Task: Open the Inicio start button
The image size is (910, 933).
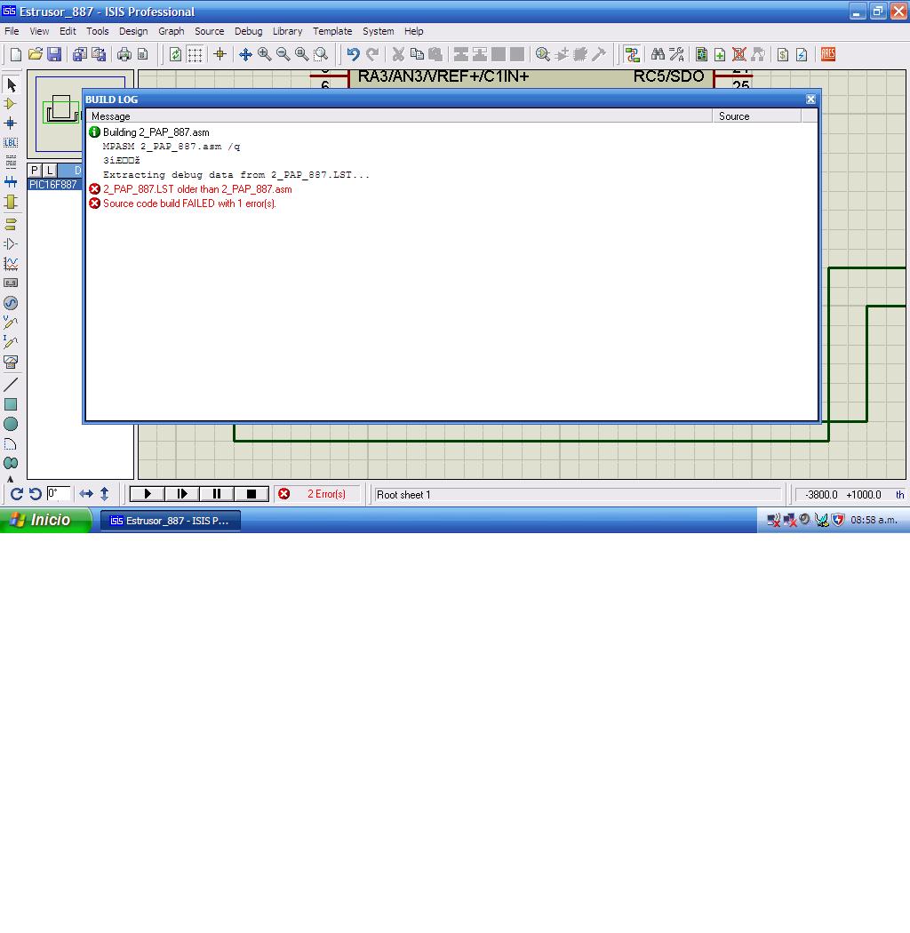Action: click(x=46, y=520)
